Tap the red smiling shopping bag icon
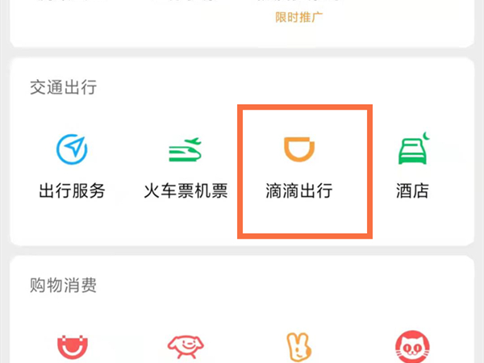 [73, 347]
